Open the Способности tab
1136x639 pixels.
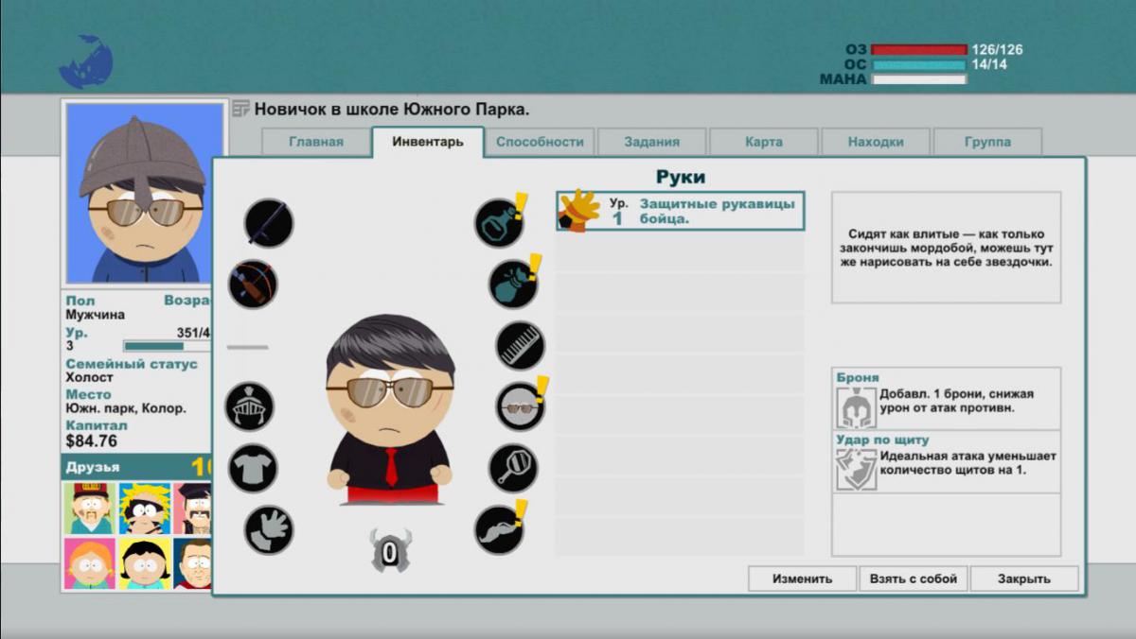(x=540, y=142)
